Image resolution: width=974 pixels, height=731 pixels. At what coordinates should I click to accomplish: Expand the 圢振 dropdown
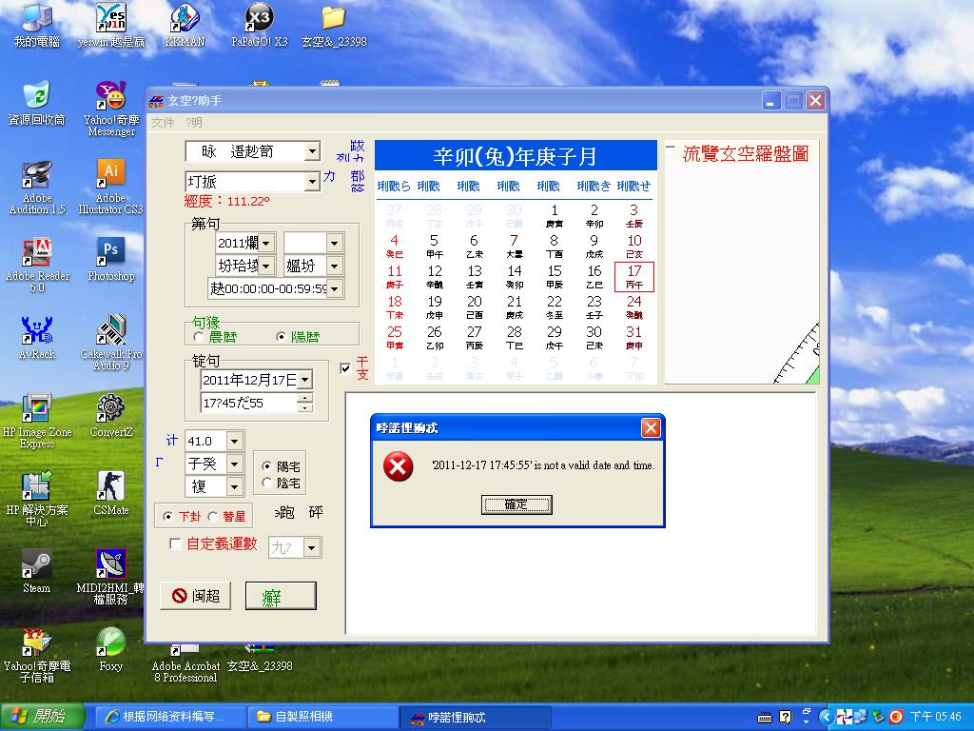[312, 182]
